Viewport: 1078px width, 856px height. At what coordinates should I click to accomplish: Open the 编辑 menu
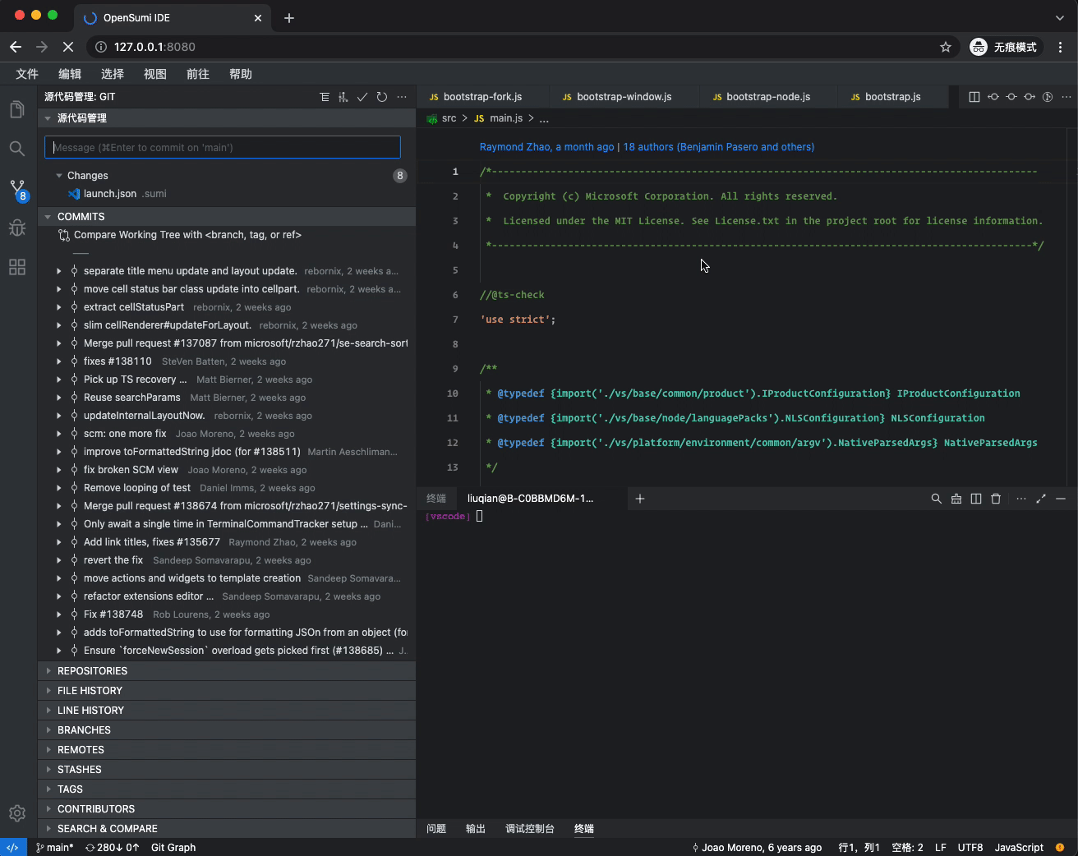70,74
